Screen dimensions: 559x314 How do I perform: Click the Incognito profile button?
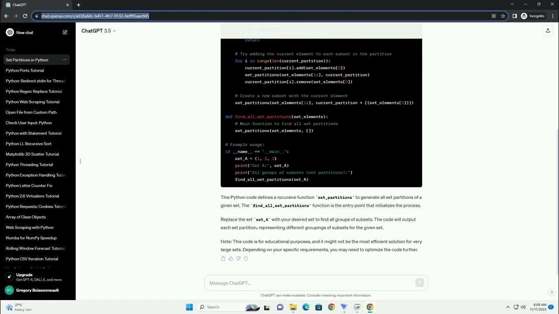(x=532, y=16)
